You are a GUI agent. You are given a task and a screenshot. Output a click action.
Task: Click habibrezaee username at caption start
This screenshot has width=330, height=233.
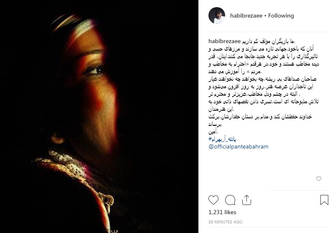click(224, 41)
